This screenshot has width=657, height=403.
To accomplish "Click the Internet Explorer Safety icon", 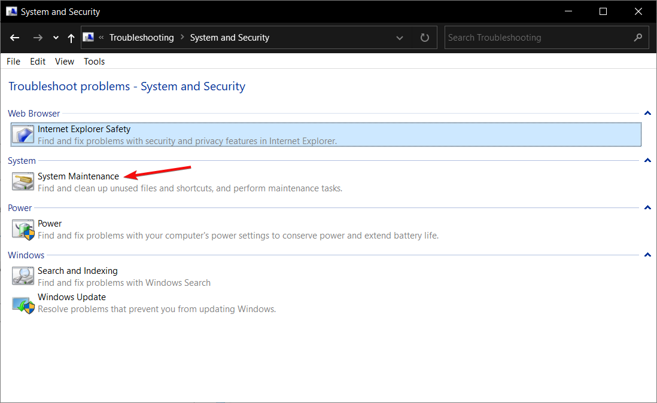I will [23, 135].
